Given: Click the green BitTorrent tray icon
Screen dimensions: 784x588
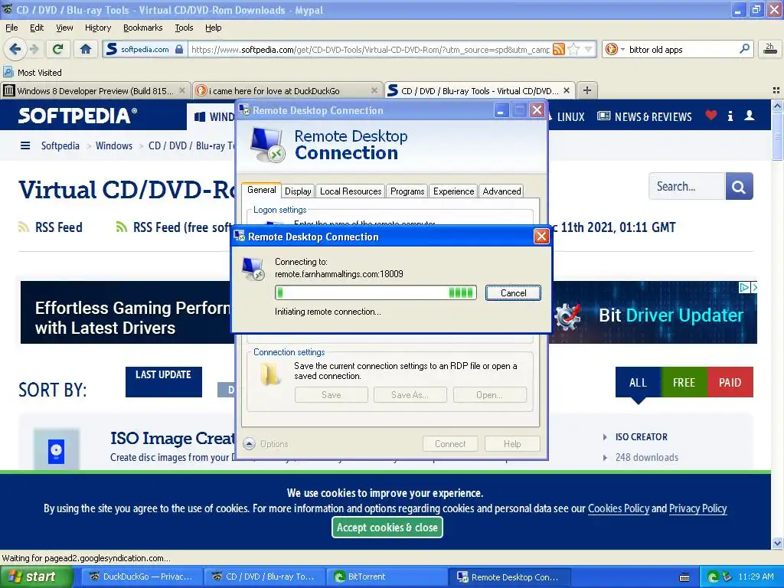Looking at the screenshot, I should click(x=714, y=577).
